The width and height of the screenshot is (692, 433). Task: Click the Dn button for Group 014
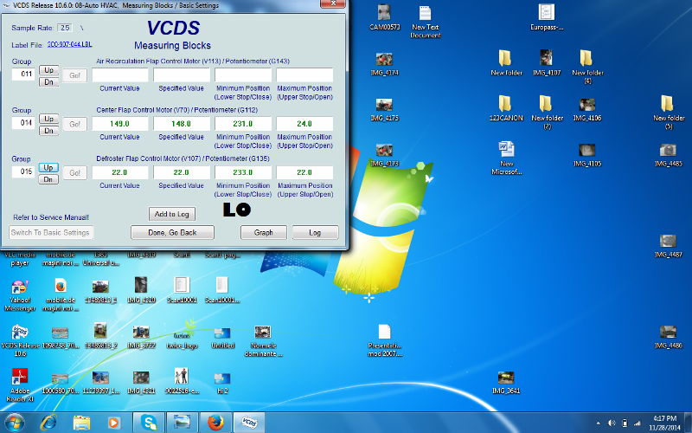click(48, 131)
